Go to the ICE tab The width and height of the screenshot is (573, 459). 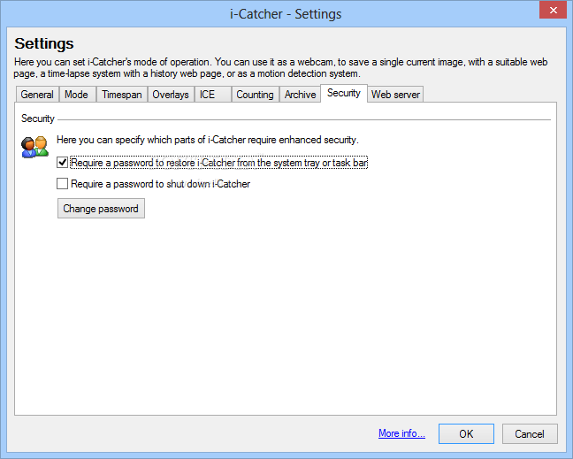click(x=213, y=95)
